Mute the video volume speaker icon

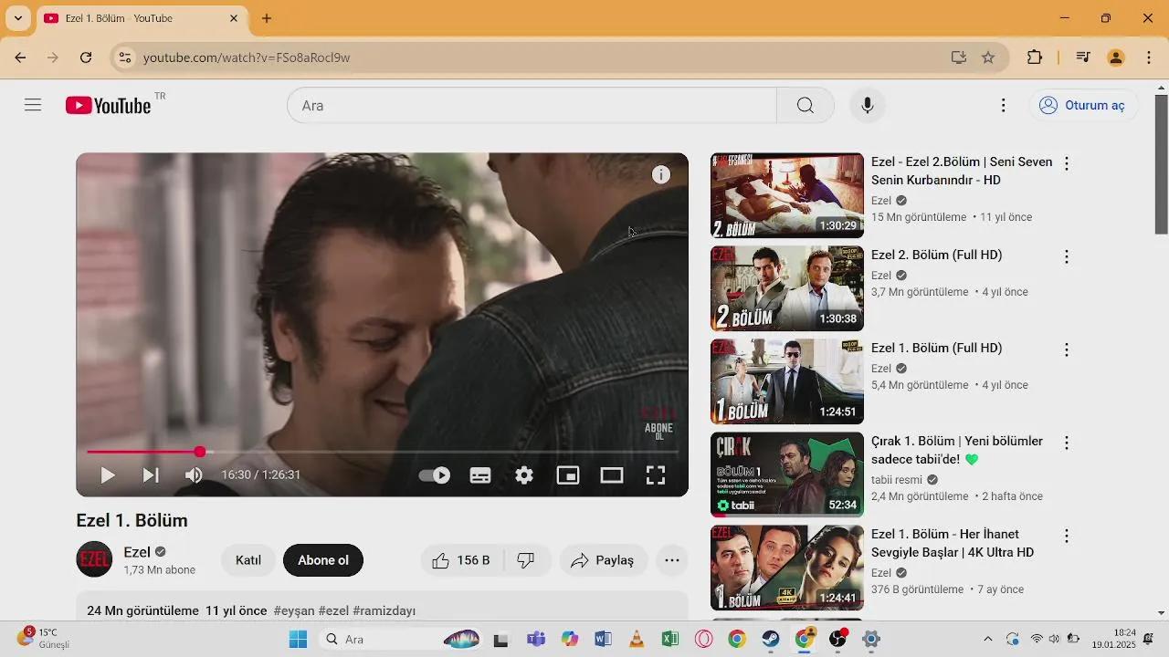194,475
